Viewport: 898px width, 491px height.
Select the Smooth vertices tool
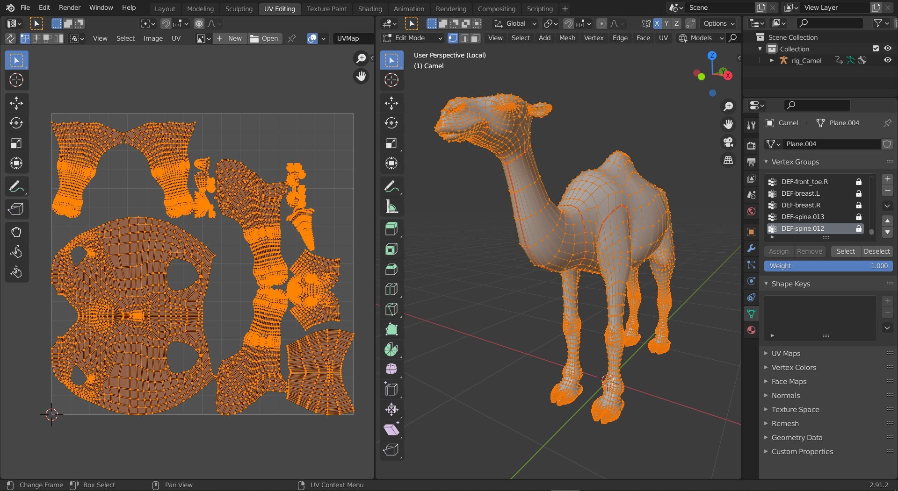(391, 370)
